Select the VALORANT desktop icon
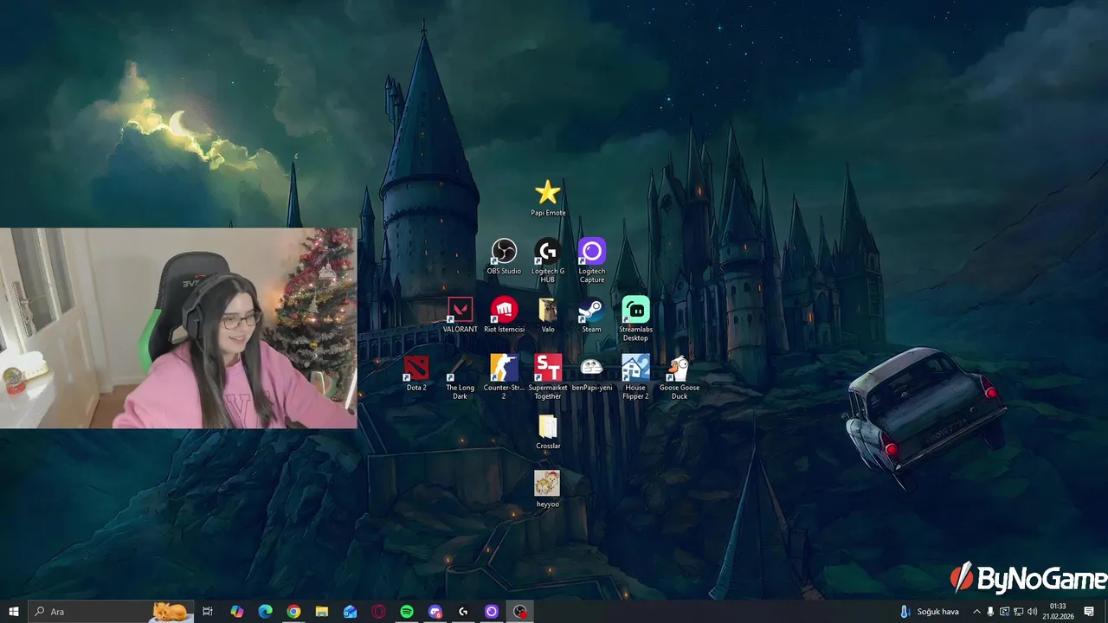Screen dimensions: 1108x623 point(461,315)
